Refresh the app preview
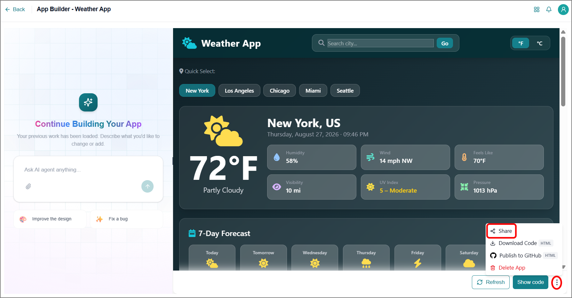 tap(490, 282)
